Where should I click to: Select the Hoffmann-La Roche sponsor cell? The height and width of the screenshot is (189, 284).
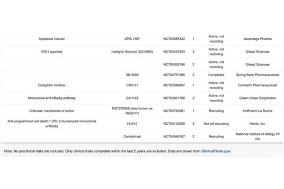pyautogui.click(x=257, y=111)
